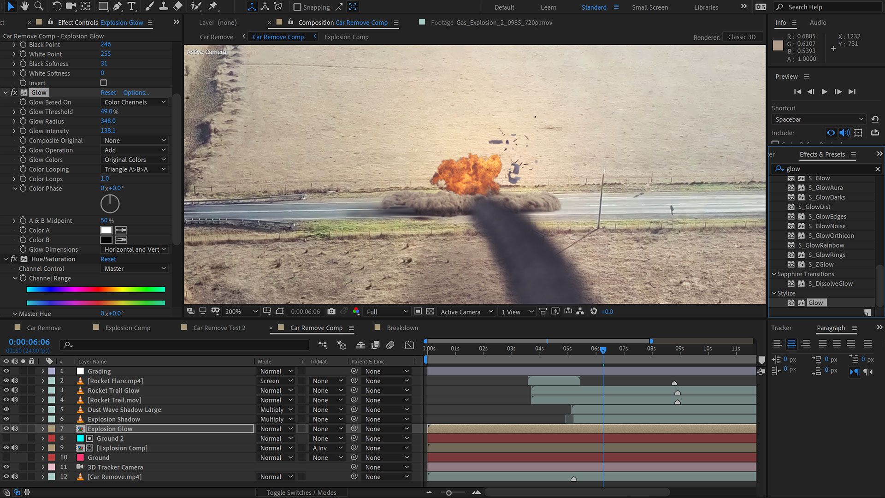Click the timeline zoom slider handle
This screenshot has width=885, height=498.
coord(449,493)
